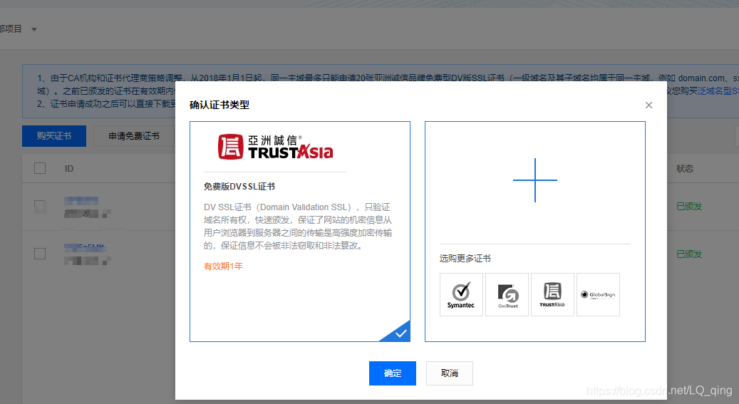Click the 状态 column header
Image resolution: width=739 pixels, height=404 pixels.
[685, 169]
